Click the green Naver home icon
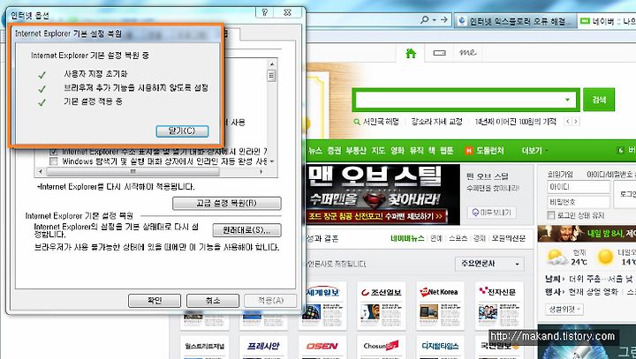 pyautogui.click(x=411, y=53)
